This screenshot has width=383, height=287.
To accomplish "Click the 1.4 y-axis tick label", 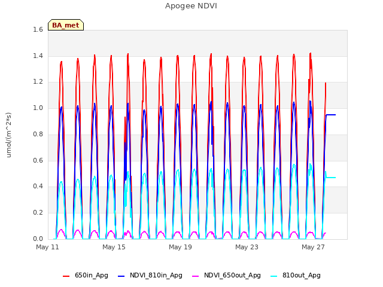I will point(38,56).
